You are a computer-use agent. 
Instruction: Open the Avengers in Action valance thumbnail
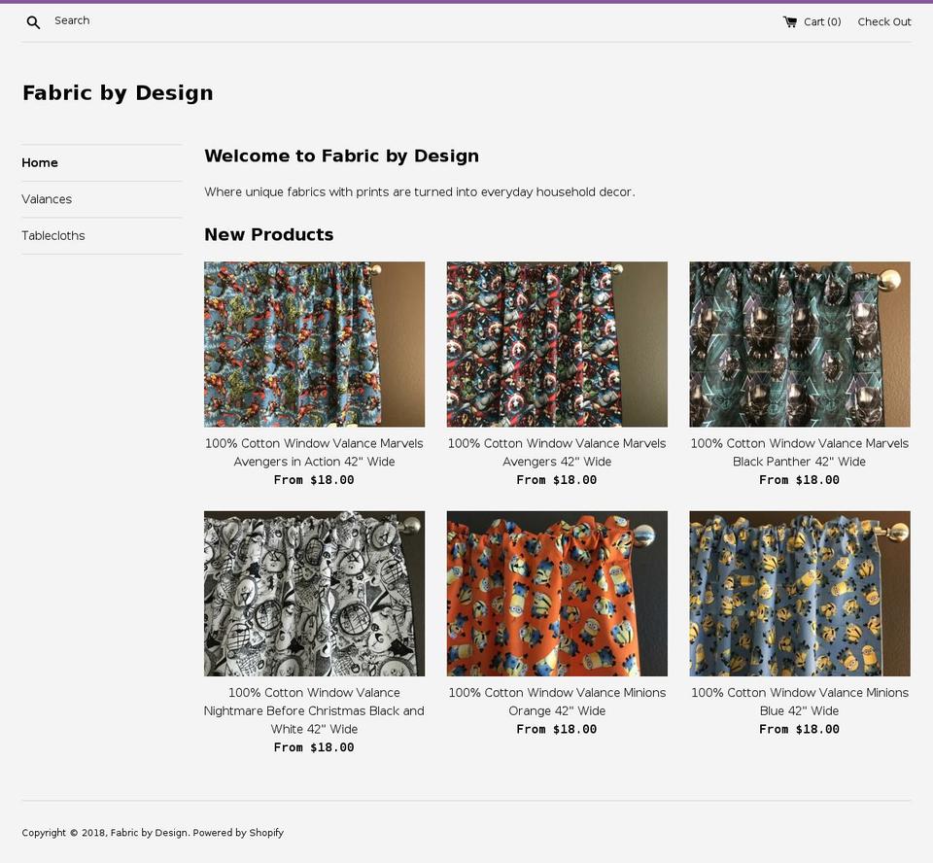314,345
